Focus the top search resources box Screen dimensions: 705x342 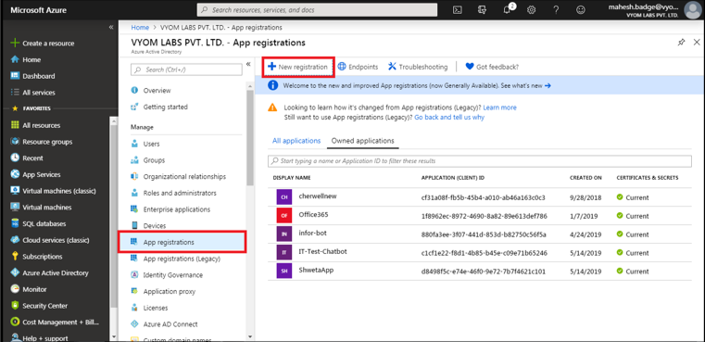[317, 10]
